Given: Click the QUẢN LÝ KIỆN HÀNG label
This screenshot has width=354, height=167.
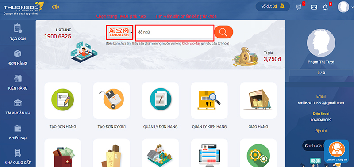Looking at the screenshot, I should click(x=209, y=127).
